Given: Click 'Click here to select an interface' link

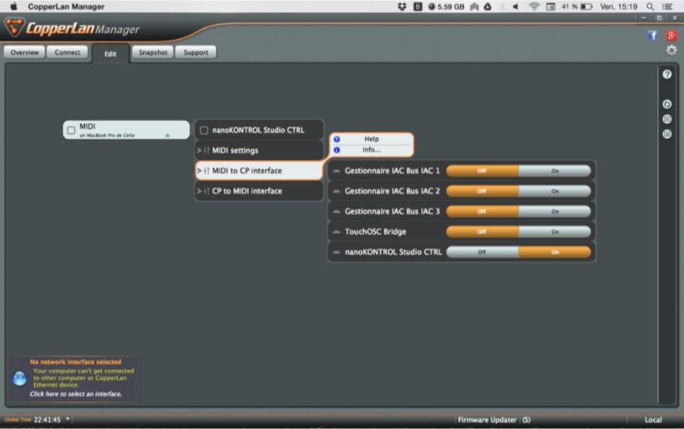Looking at the screenshot, I should 75,394.
